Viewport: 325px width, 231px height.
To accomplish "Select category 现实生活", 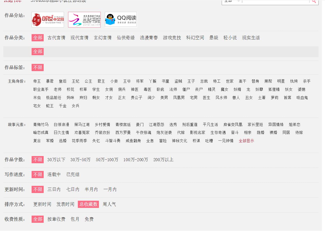I will [251, 38].
